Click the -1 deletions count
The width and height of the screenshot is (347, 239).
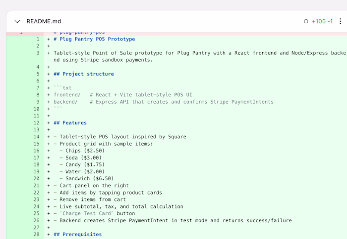[x=330, y=21]
